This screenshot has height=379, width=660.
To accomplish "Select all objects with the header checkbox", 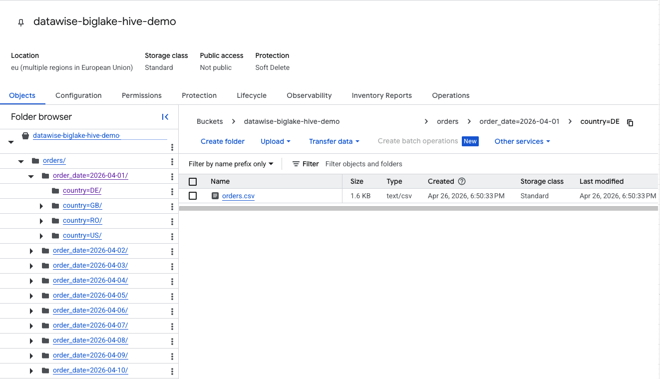I will click(x=193, y=182).
